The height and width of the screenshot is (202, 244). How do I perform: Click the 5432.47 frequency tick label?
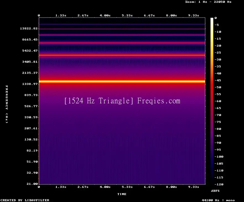(30, 50)
